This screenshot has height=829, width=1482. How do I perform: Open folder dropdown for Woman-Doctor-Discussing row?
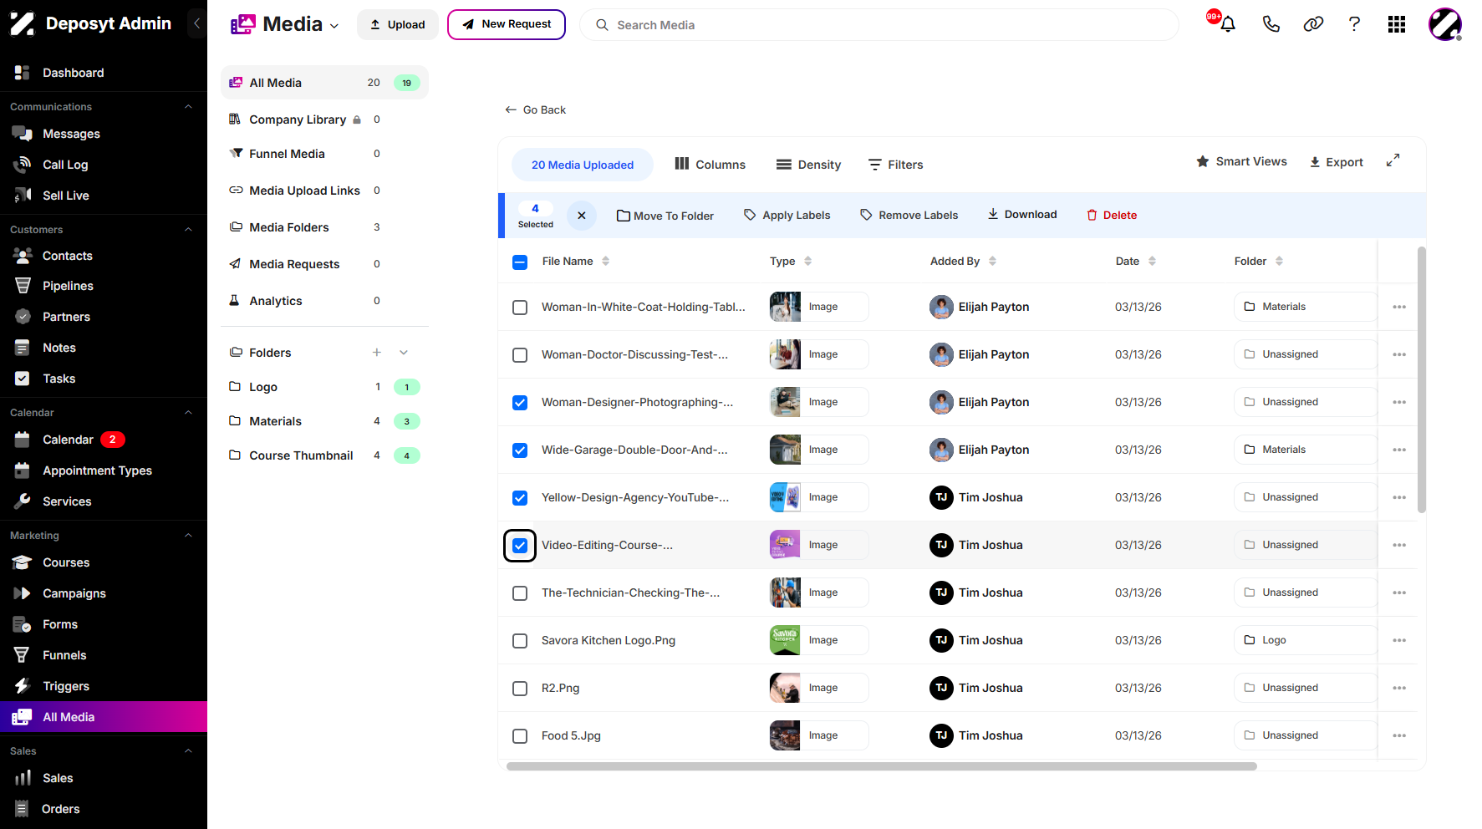[x=1305, y=354]
